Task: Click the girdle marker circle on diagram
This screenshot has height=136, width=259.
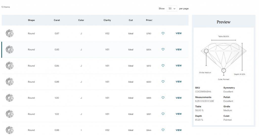Action: click(206, 51)
